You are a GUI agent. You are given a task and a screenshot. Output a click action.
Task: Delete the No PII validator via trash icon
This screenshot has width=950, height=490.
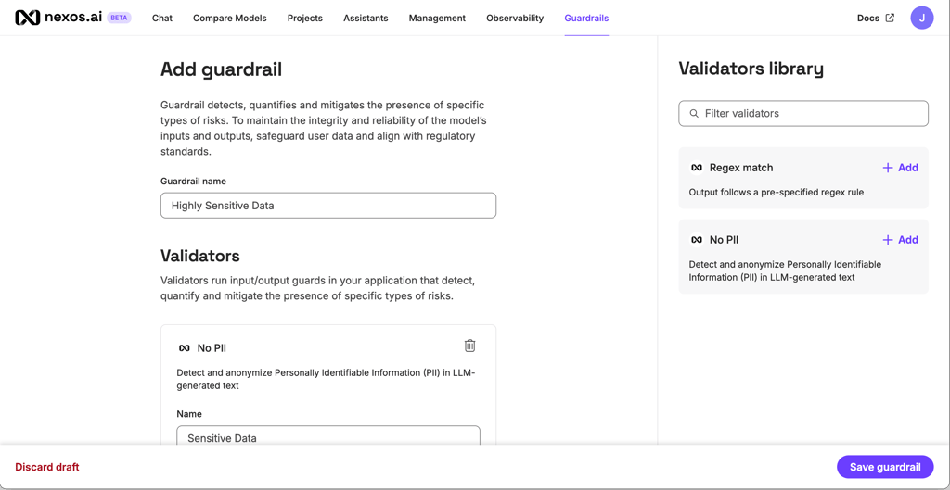[x=469, y=346]
